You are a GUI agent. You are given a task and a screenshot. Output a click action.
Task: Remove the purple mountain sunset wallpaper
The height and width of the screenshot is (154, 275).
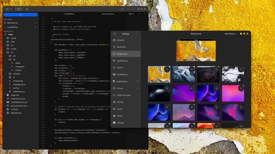pyautogui.click(x=192, y=107)
